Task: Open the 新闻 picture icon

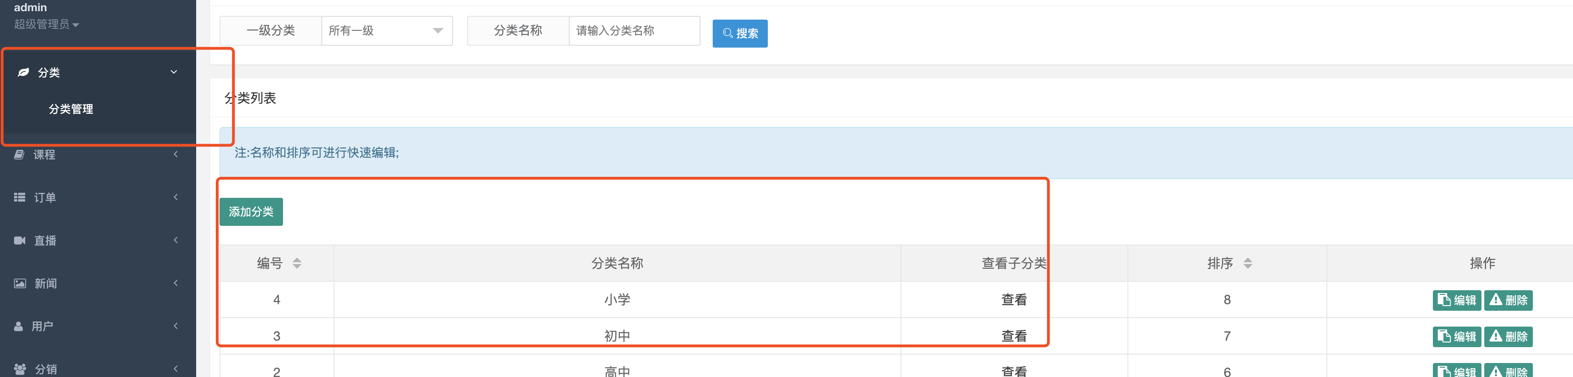Action: click(x=20, y=283)
